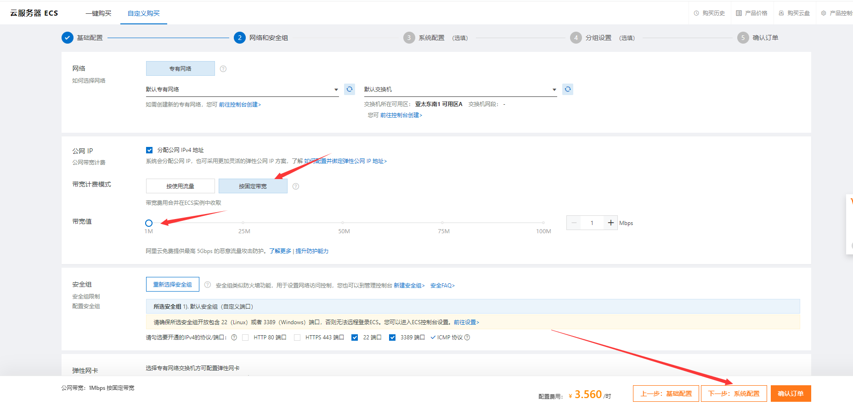Click the refresh icon beside 默认交换机 dropdown
Viewport: 853px width, 405px height.
[568, 89]
